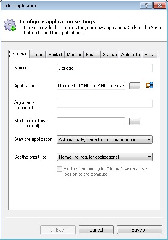Browse for the start in directory
Image resolution: width=168 pixels, height=240 pixels.
135,122
